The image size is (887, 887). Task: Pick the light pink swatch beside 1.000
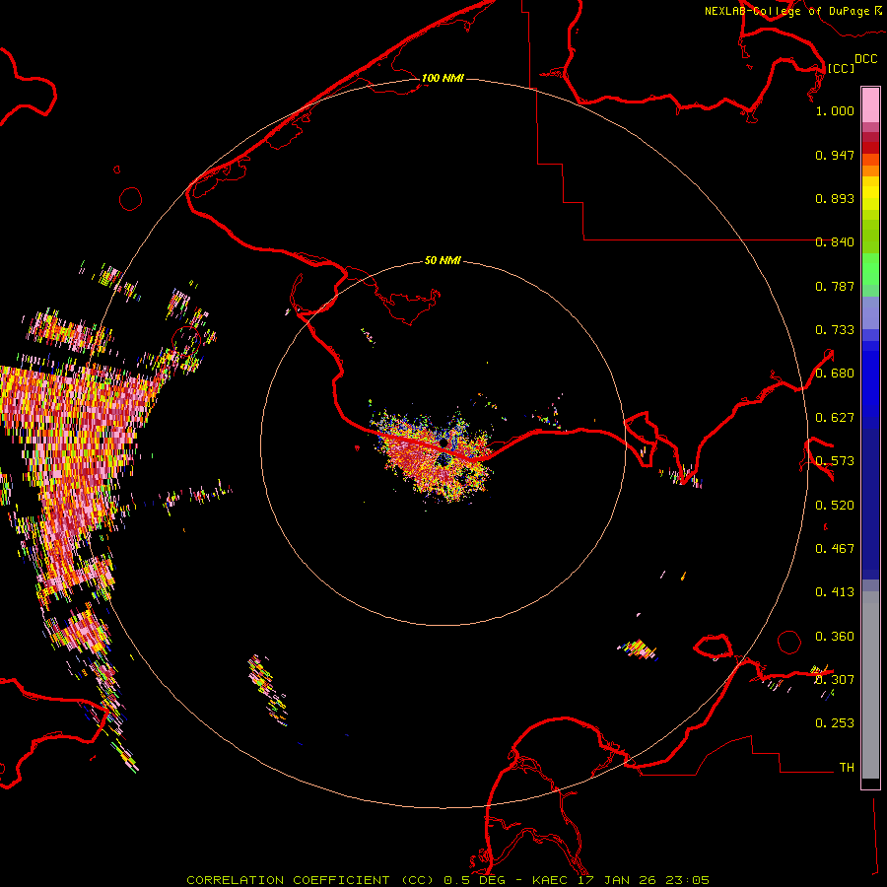[x=870, y=105]
